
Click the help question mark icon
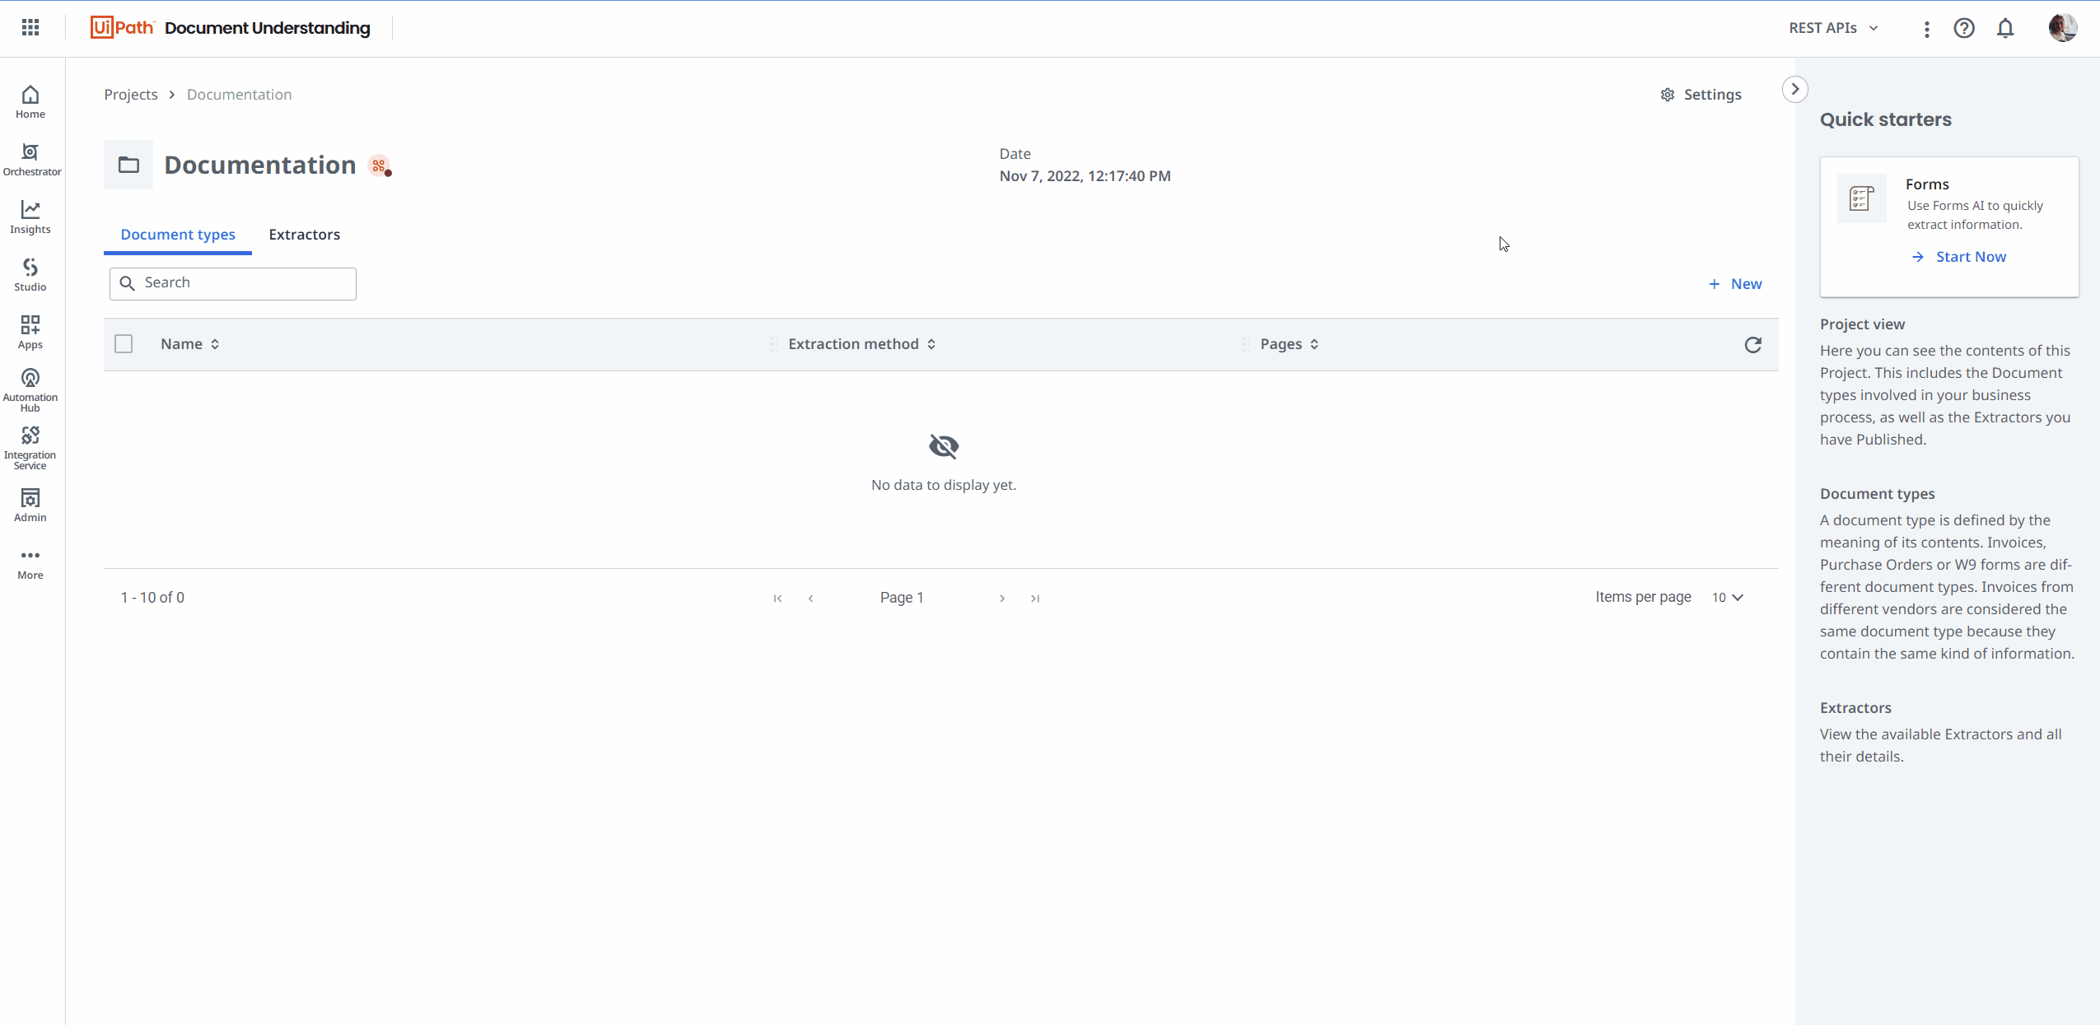1964,28
